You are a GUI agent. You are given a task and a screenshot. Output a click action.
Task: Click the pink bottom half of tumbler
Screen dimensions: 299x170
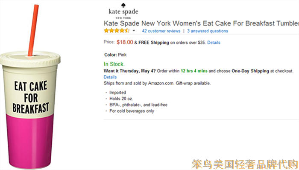click(29, 140)
